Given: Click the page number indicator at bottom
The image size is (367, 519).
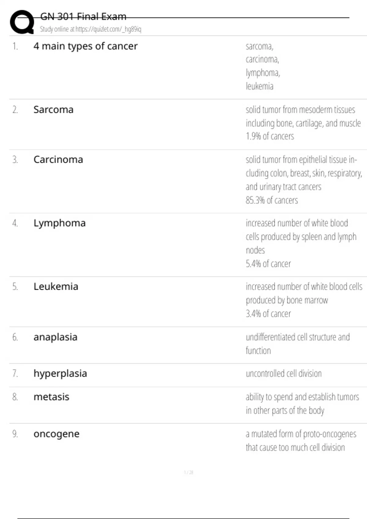Looking at the screenshot, I should 188,473.
